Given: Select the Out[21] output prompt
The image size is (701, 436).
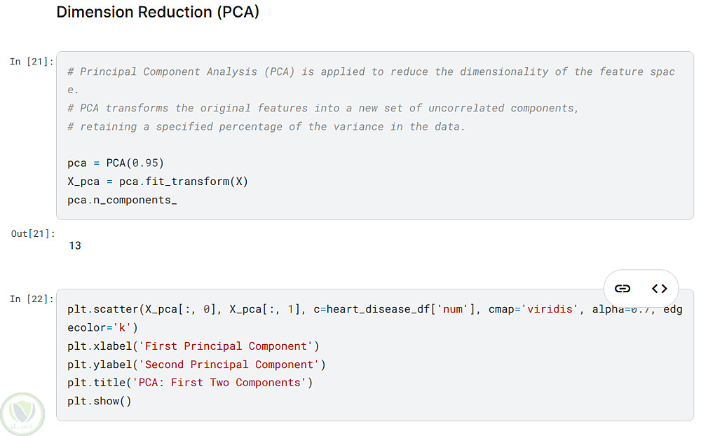Looking at the screenshot, I should click(32, 233).
